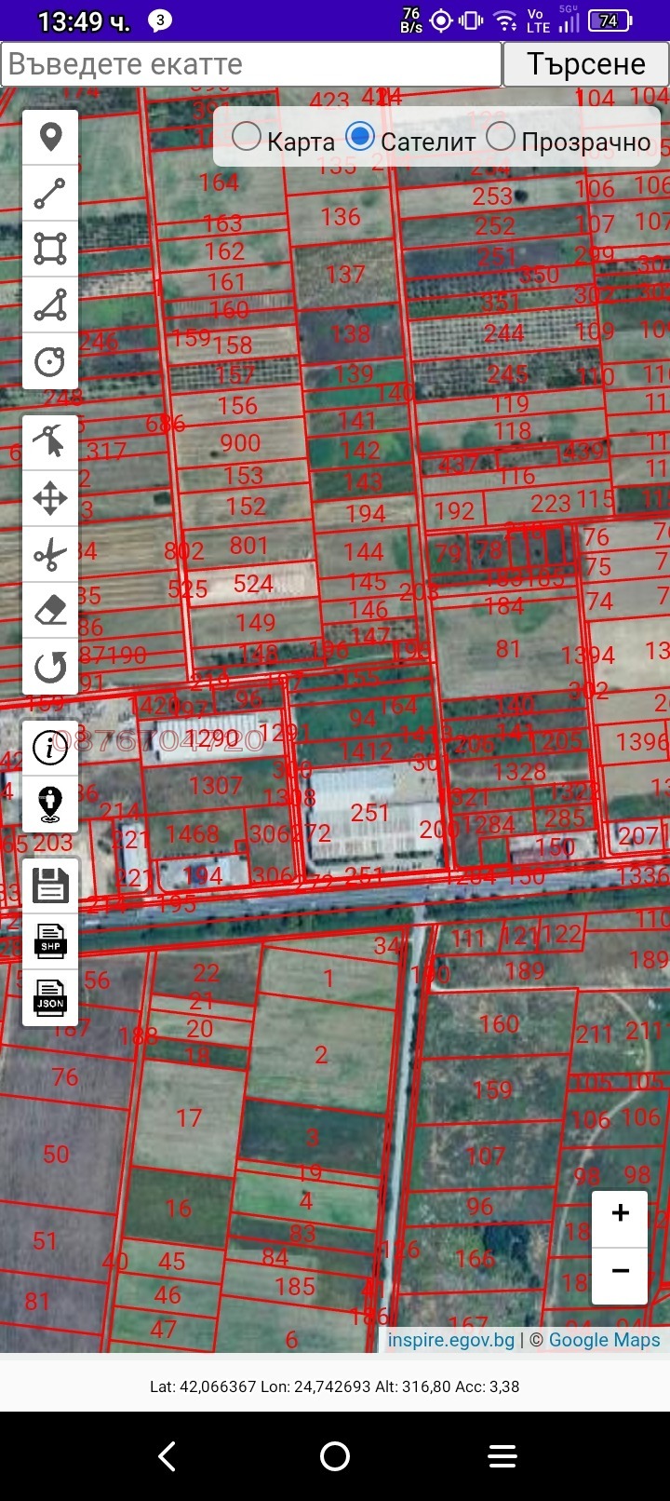The height and width of the screenshot is (1501, 670).
Task: Click the undo rotate arrow icon
Action: click(x=50, y=667)
